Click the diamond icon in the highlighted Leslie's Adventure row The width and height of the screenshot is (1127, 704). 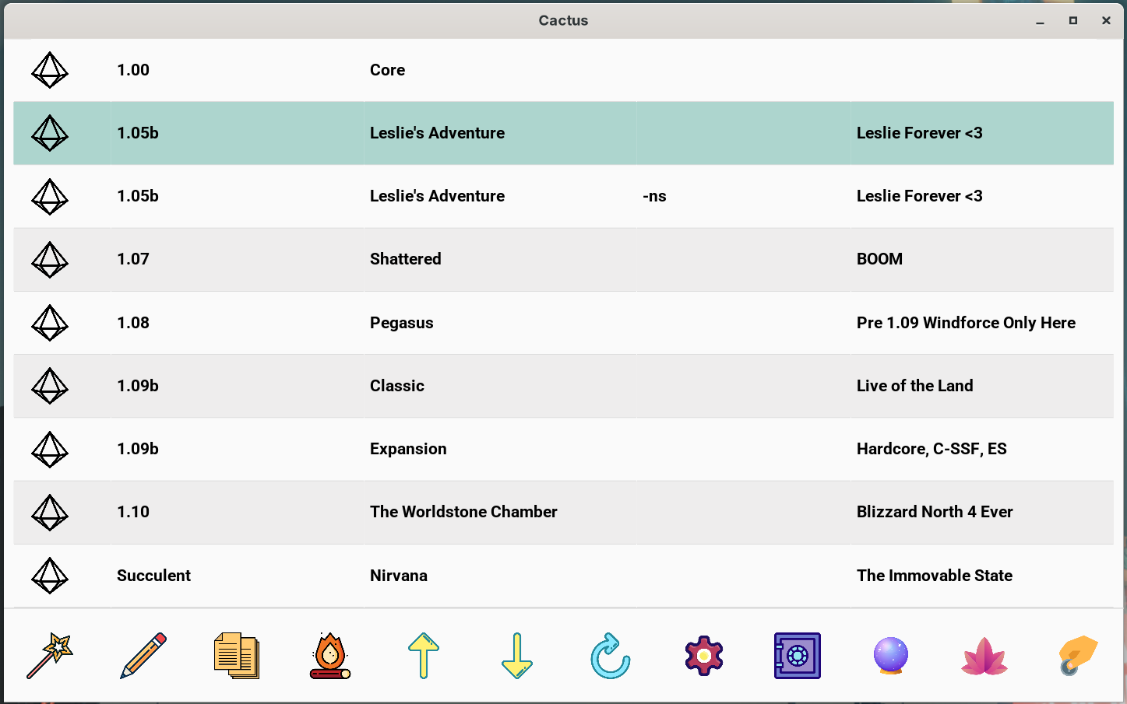50,133
